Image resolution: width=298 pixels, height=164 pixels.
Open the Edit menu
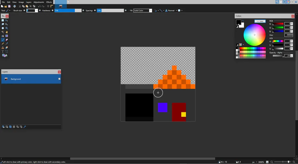[9, 2]
